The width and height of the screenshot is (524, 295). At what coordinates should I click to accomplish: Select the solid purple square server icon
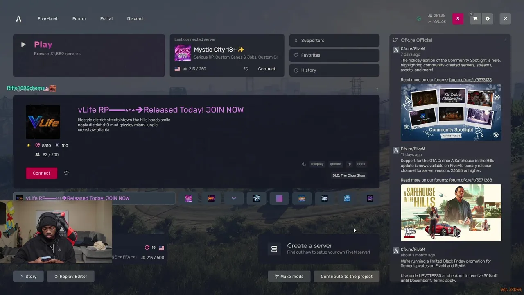tap(279, 198)
